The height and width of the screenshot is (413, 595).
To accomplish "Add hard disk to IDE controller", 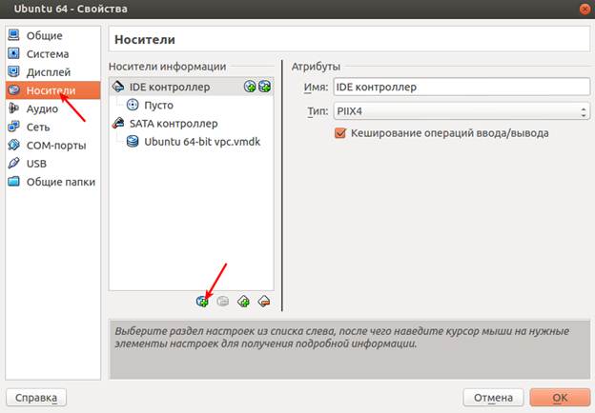I will click(264, 87).
